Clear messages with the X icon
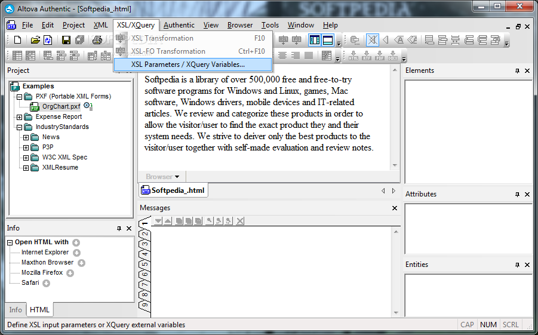The height and width of the screenshot is (335, 538). (240, 221)
